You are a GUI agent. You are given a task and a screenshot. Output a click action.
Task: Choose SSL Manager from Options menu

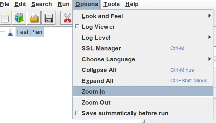[101, 48]
